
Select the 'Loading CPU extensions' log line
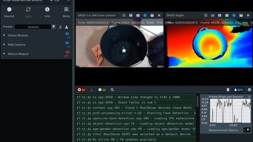pos(136,118)
